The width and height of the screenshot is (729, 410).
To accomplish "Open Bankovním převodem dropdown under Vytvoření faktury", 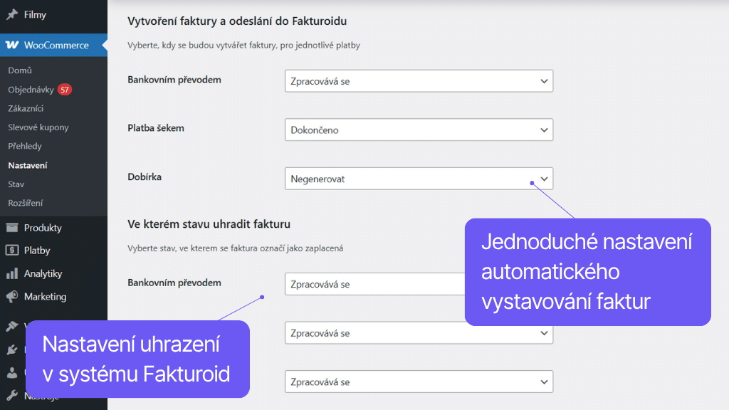I will coord(418,81).
